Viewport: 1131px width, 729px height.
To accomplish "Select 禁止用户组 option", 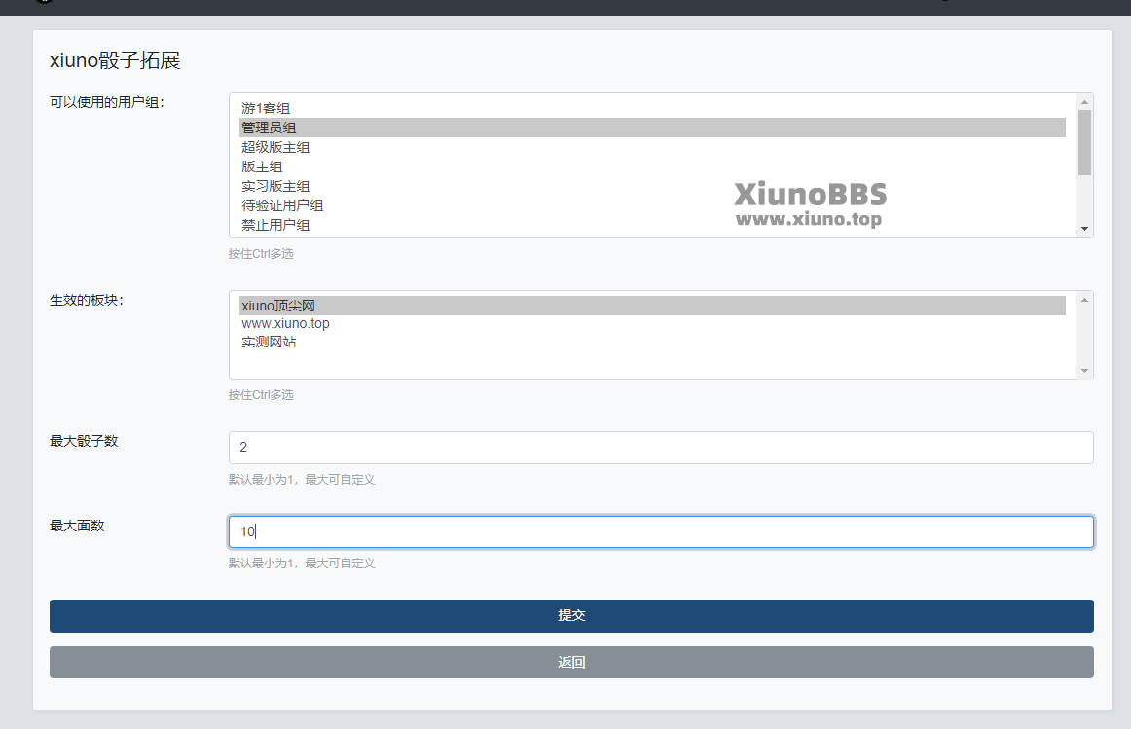I will point(652,225).
